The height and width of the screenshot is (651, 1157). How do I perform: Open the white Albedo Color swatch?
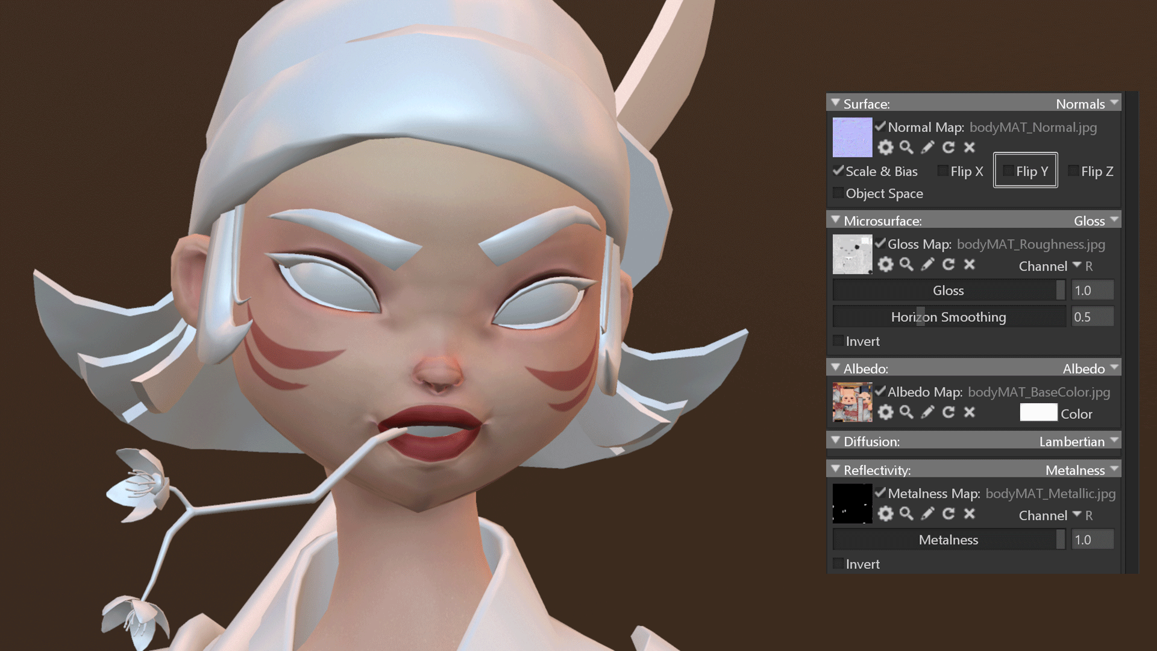click(1038, 413)
